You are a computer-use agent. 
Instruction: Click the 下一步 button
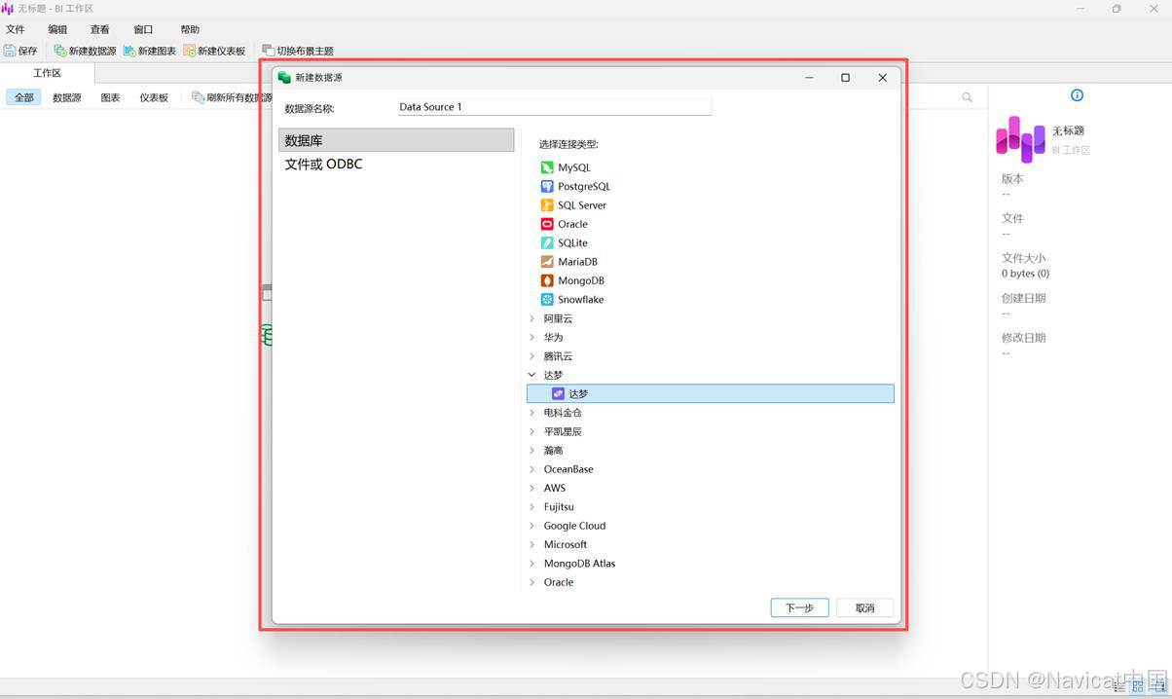799,607
